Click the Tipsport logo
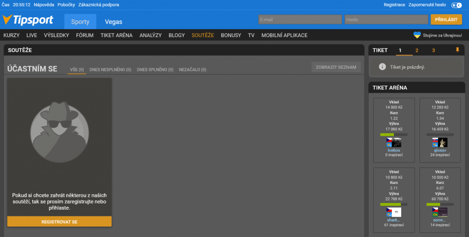 28,20
